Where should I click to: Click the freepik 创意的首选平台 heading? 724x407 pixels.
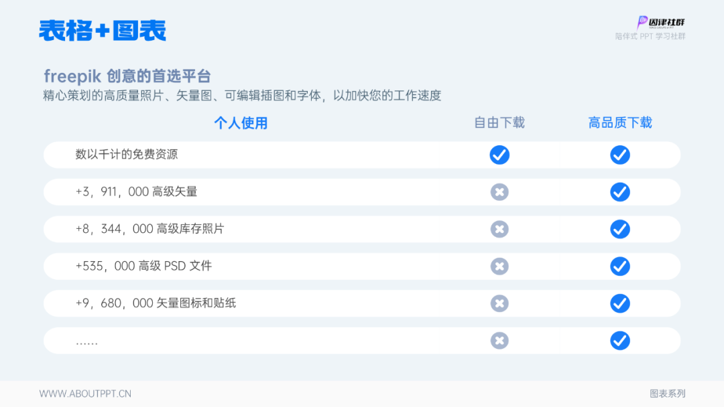tap(127, 76)
